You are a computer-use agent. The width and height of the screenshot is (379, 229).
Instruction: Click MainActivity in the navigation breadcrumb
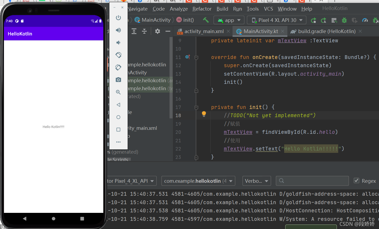153,20
